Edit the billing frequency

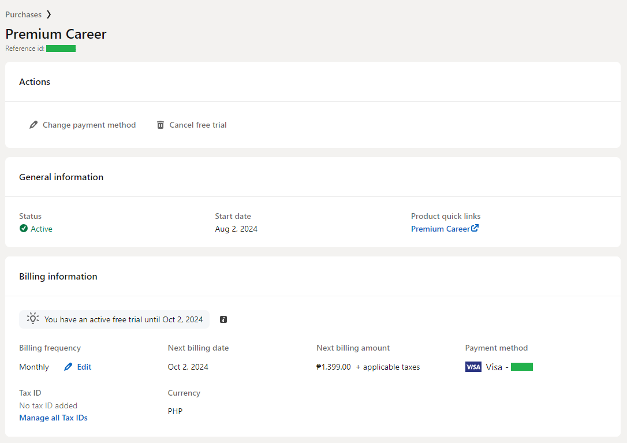[x=78, y=367]
